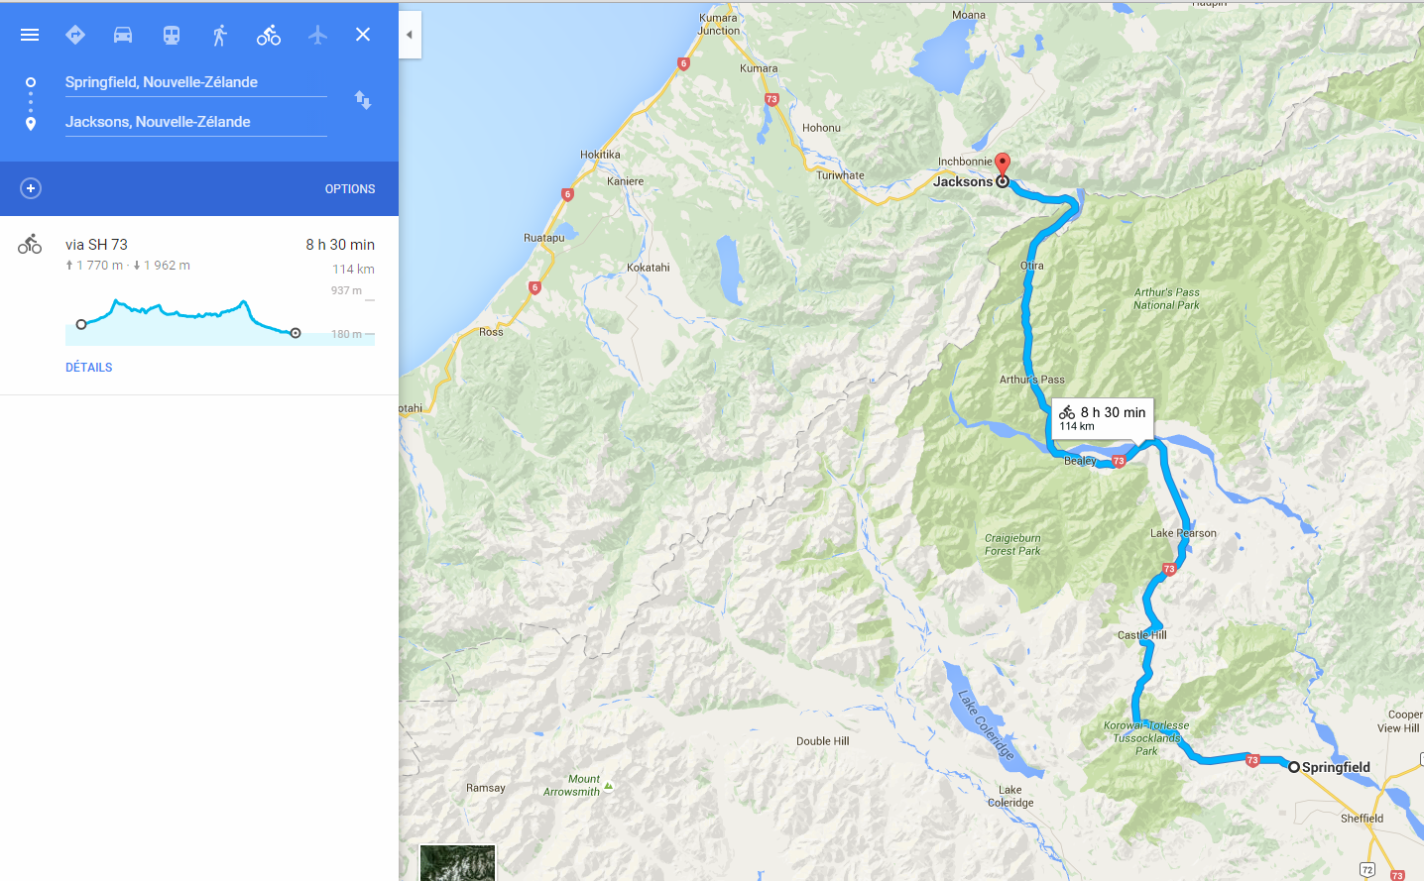This screenshot has width=1424, height=881.
Task: Close the directions panel
Action: 363,34
